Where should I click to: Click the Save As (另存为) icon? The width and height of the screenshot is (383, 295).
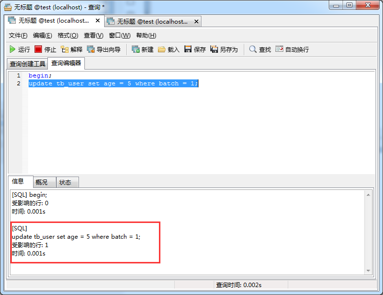coord(214,49)
